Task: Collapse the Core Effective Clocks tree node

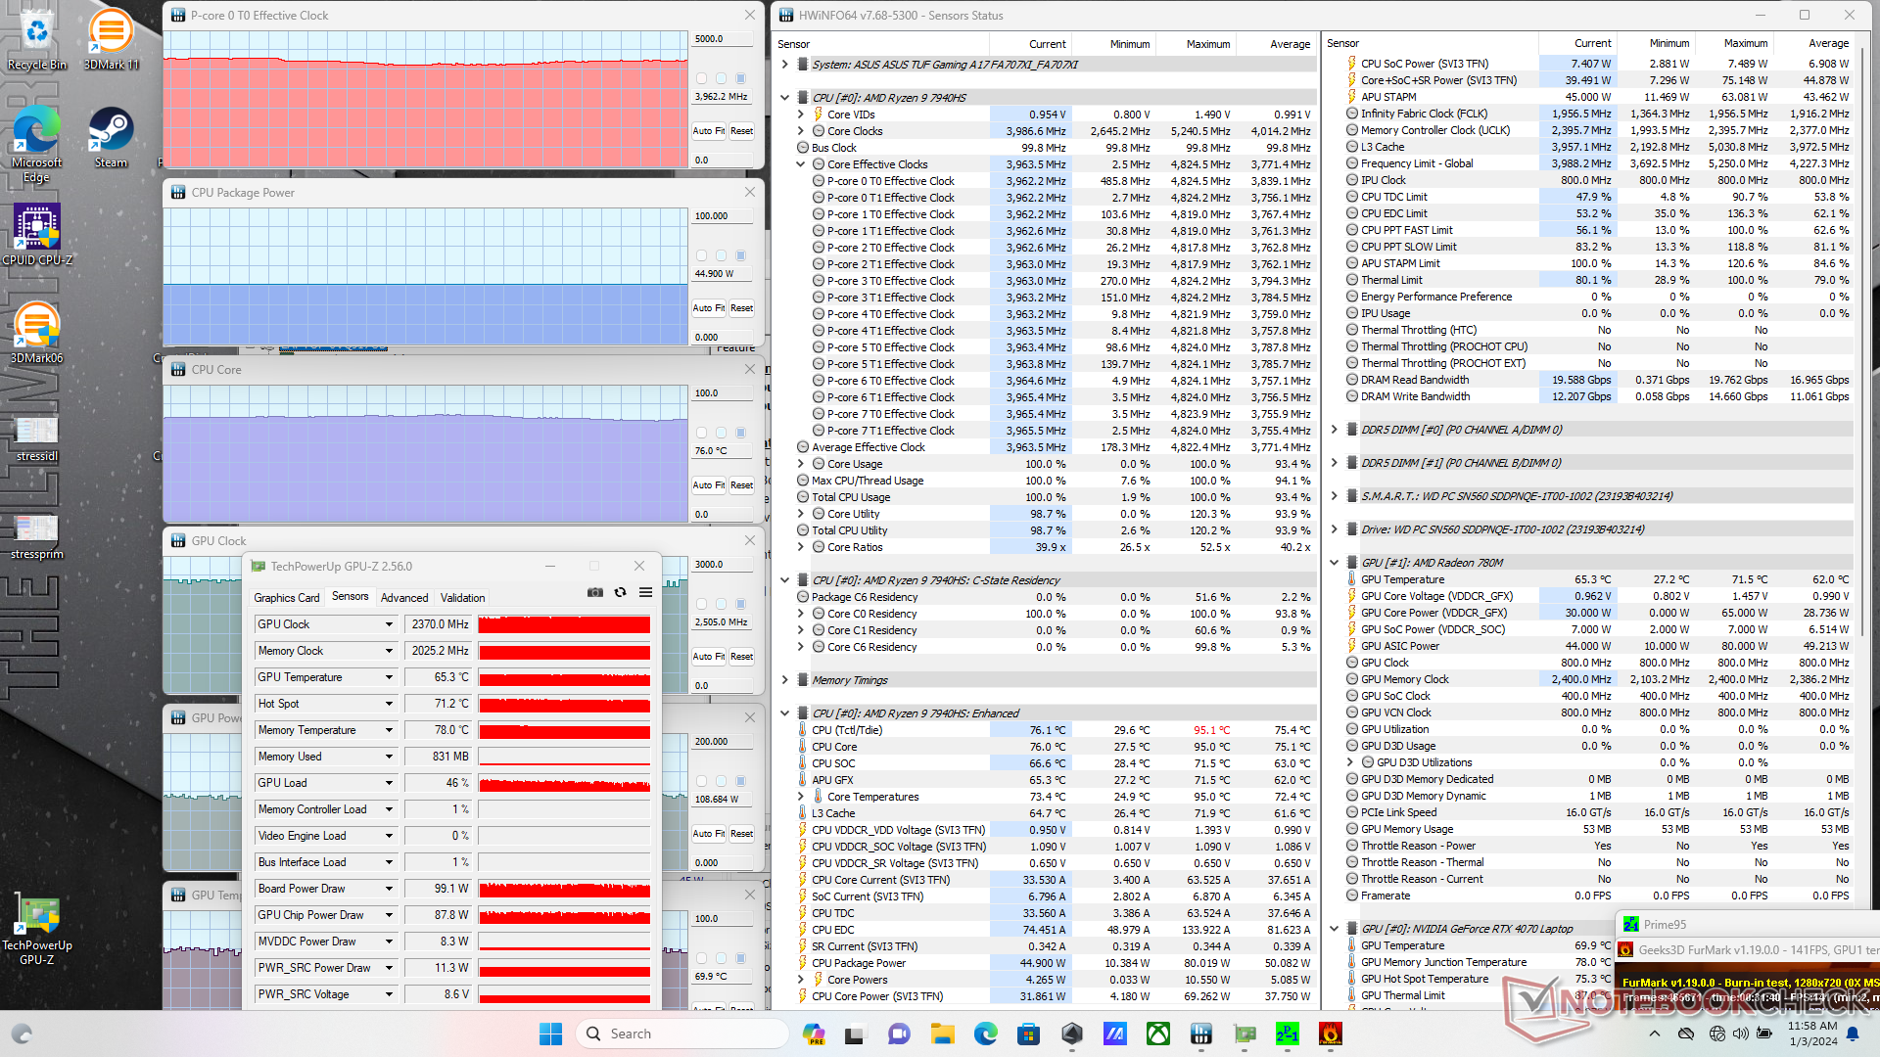Action: click(801, 164)
